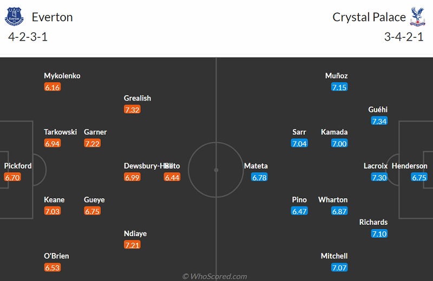Screen dimensions: 433x281
Task: Select Ndiaye's 7.21 rating badge
Action: [132, 245]
